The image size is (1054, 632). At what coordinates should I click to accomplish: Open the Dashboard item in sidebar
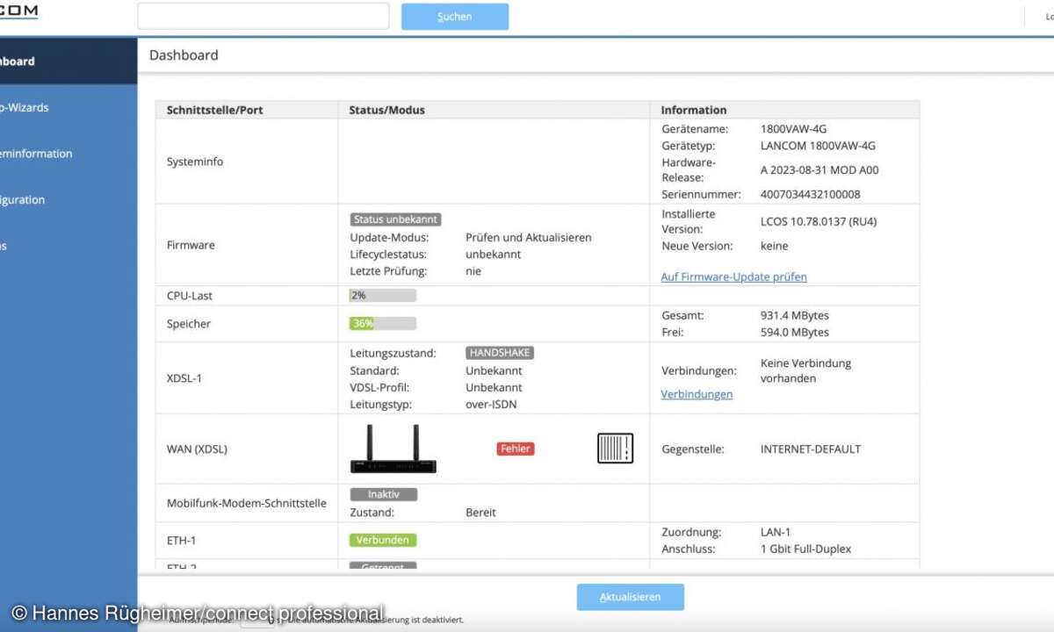coord(69,61)
